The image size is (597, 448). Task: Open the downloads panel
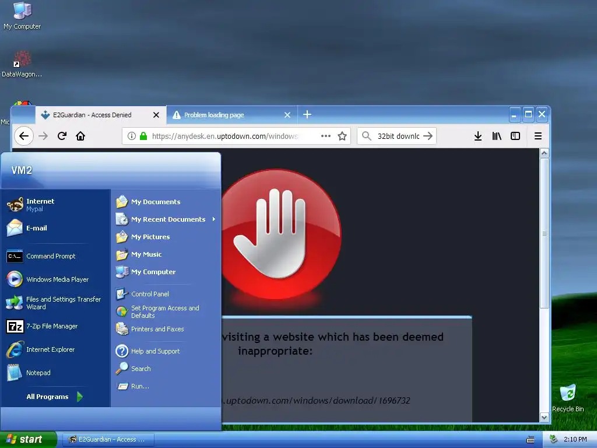coord(478,136)
